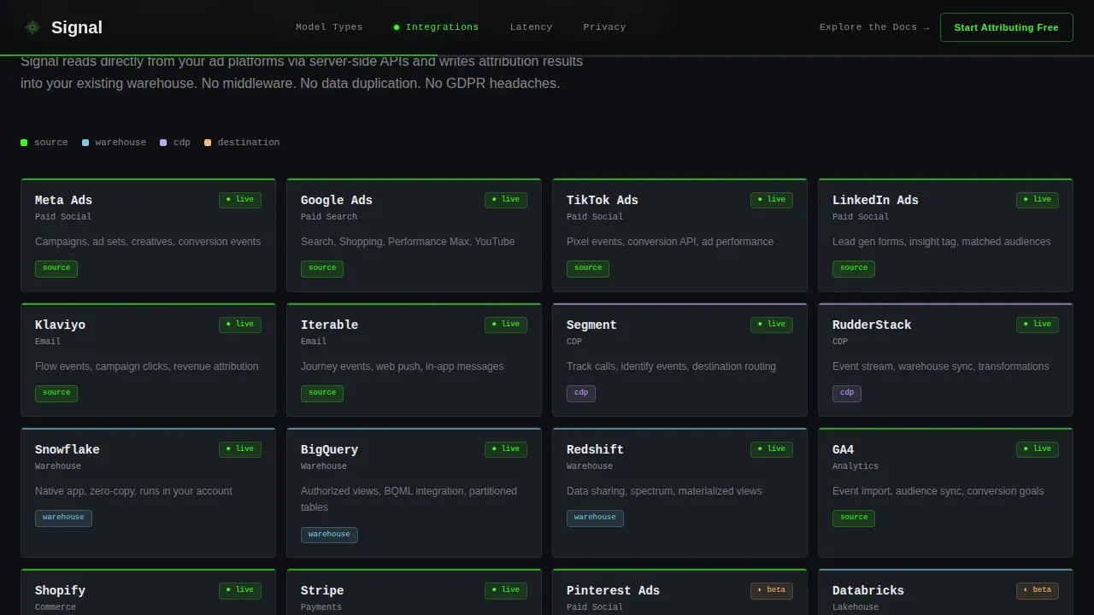Open the Google Ads card title
The width and height of the screenshot is (1094, 615).
click(x=337, y=200)
